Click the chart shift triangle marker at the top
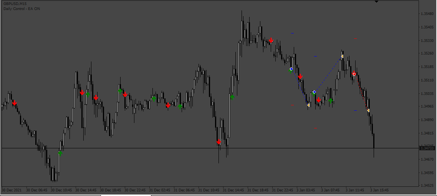The image size is (437, 196). pyautogui.click(x=377, y=2)
